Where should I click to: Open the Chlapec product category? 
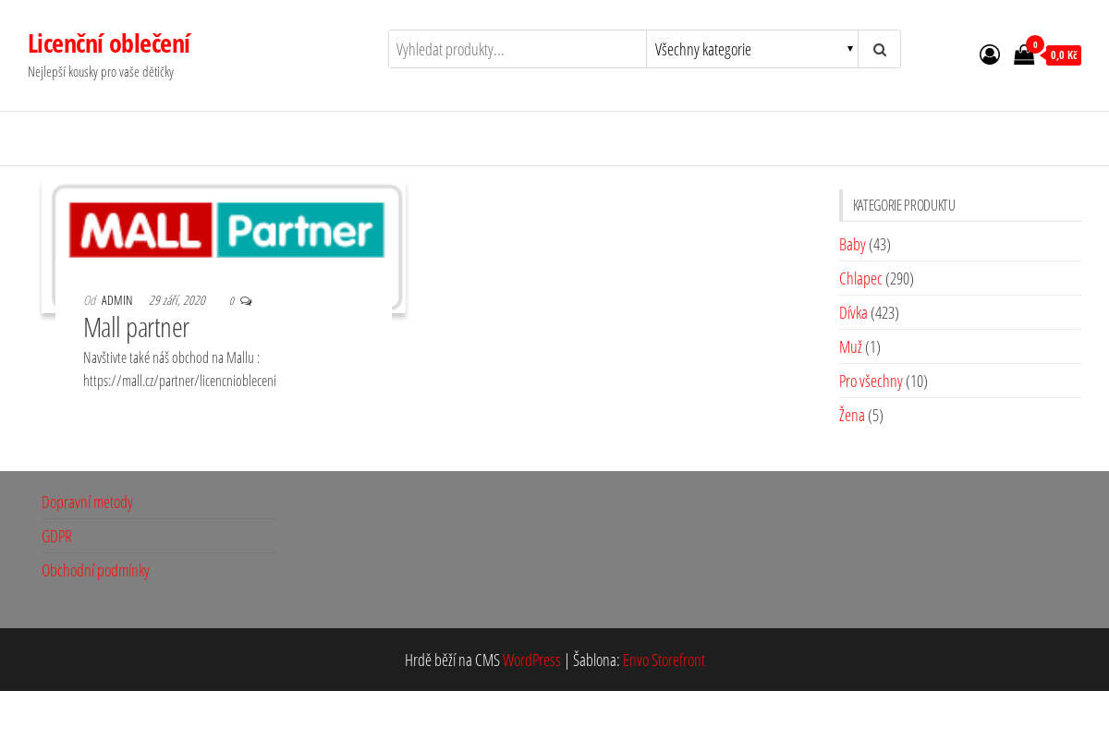pos(860,278)
